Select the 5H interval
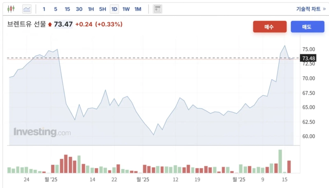 [x=103, y=9]
